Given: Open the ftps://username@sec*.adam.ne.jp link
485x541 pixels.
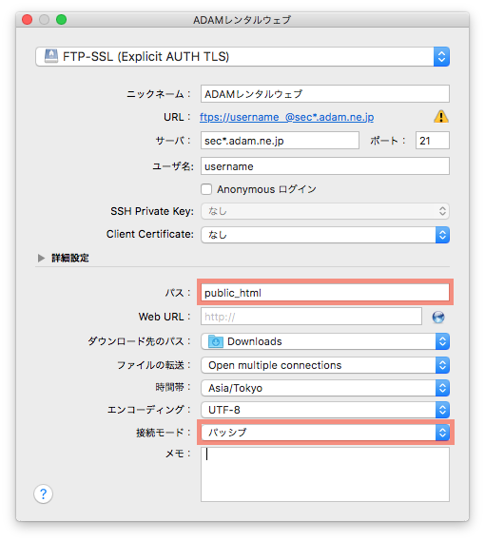Looking at the screenshot, I should tap(286, 117).
